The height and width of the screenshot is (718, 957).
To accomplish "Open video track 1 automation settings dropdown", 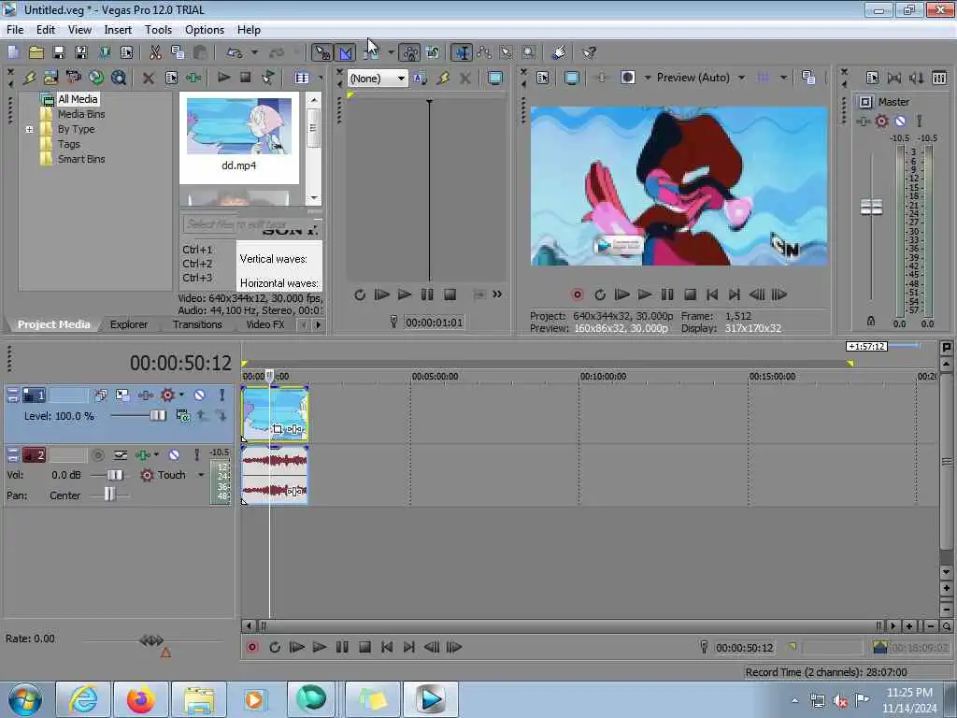I will point(181,395).
